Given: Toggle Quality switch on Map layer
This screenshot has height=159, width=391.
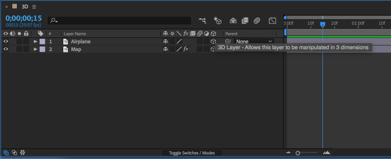Looking at the screenshot, I should [x=179, y=49].
